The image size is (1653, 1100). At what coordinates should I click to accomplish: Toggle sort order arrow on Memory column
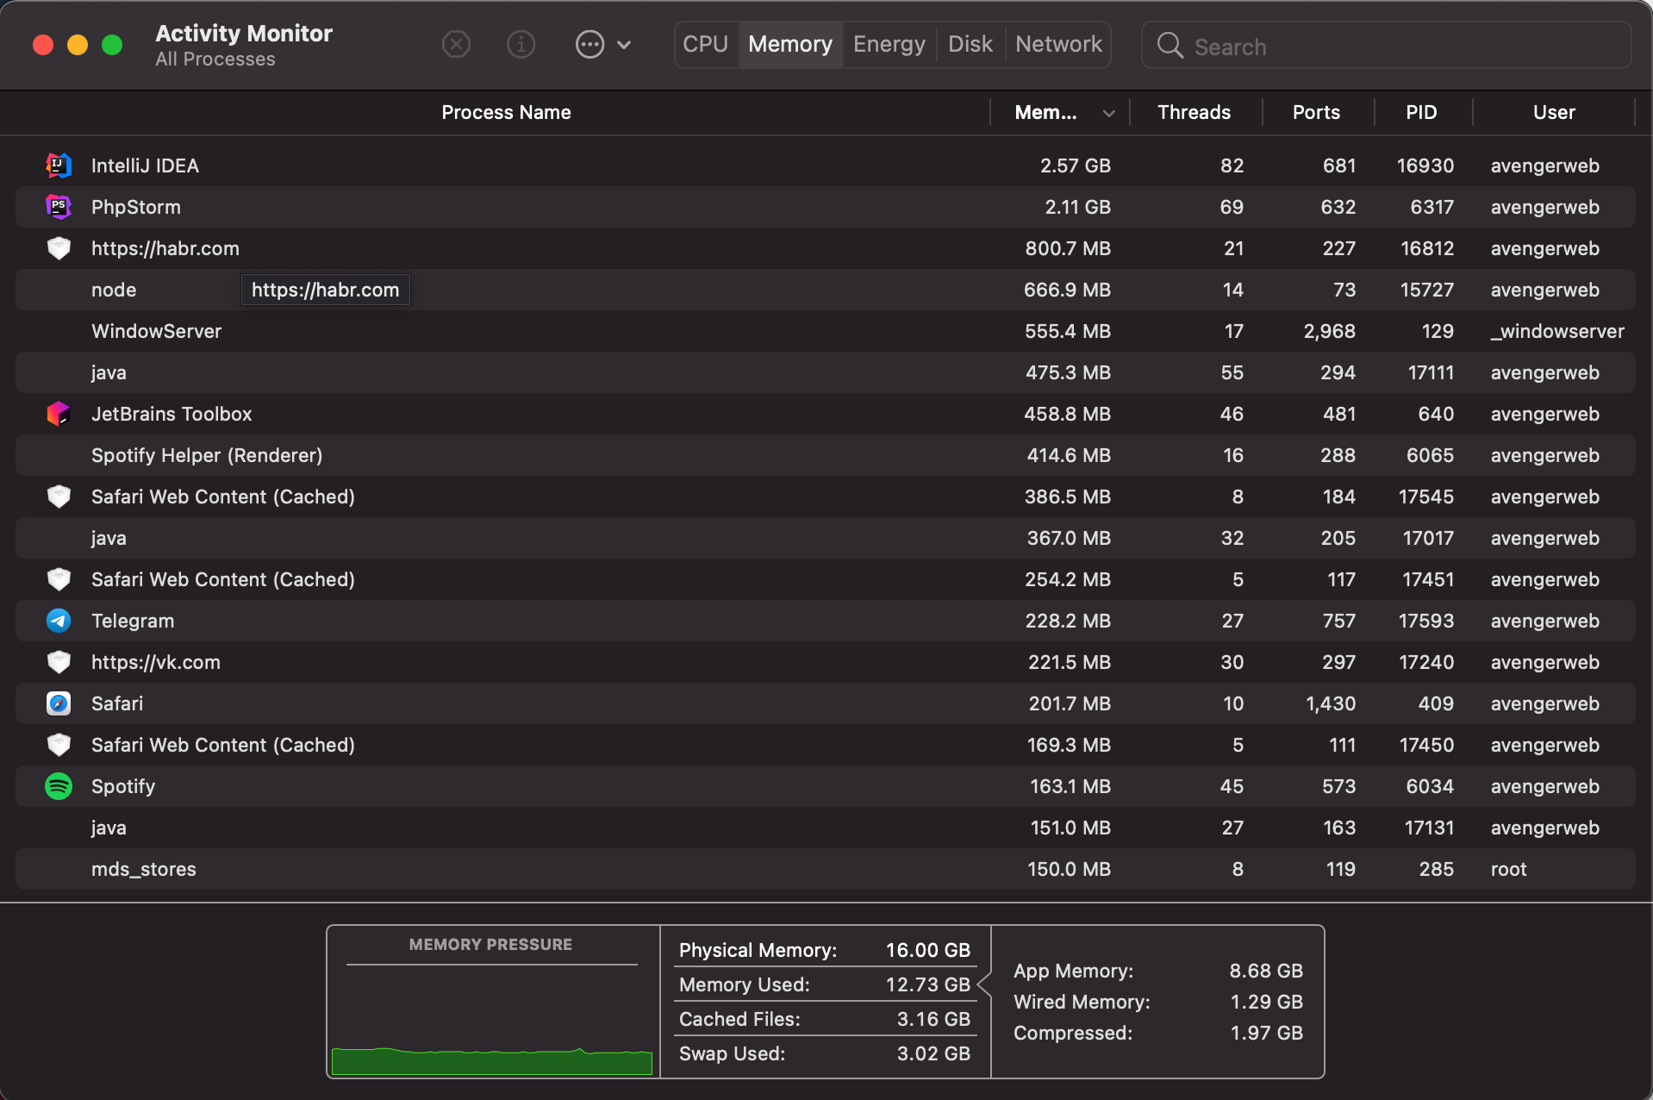point(1109,113)
